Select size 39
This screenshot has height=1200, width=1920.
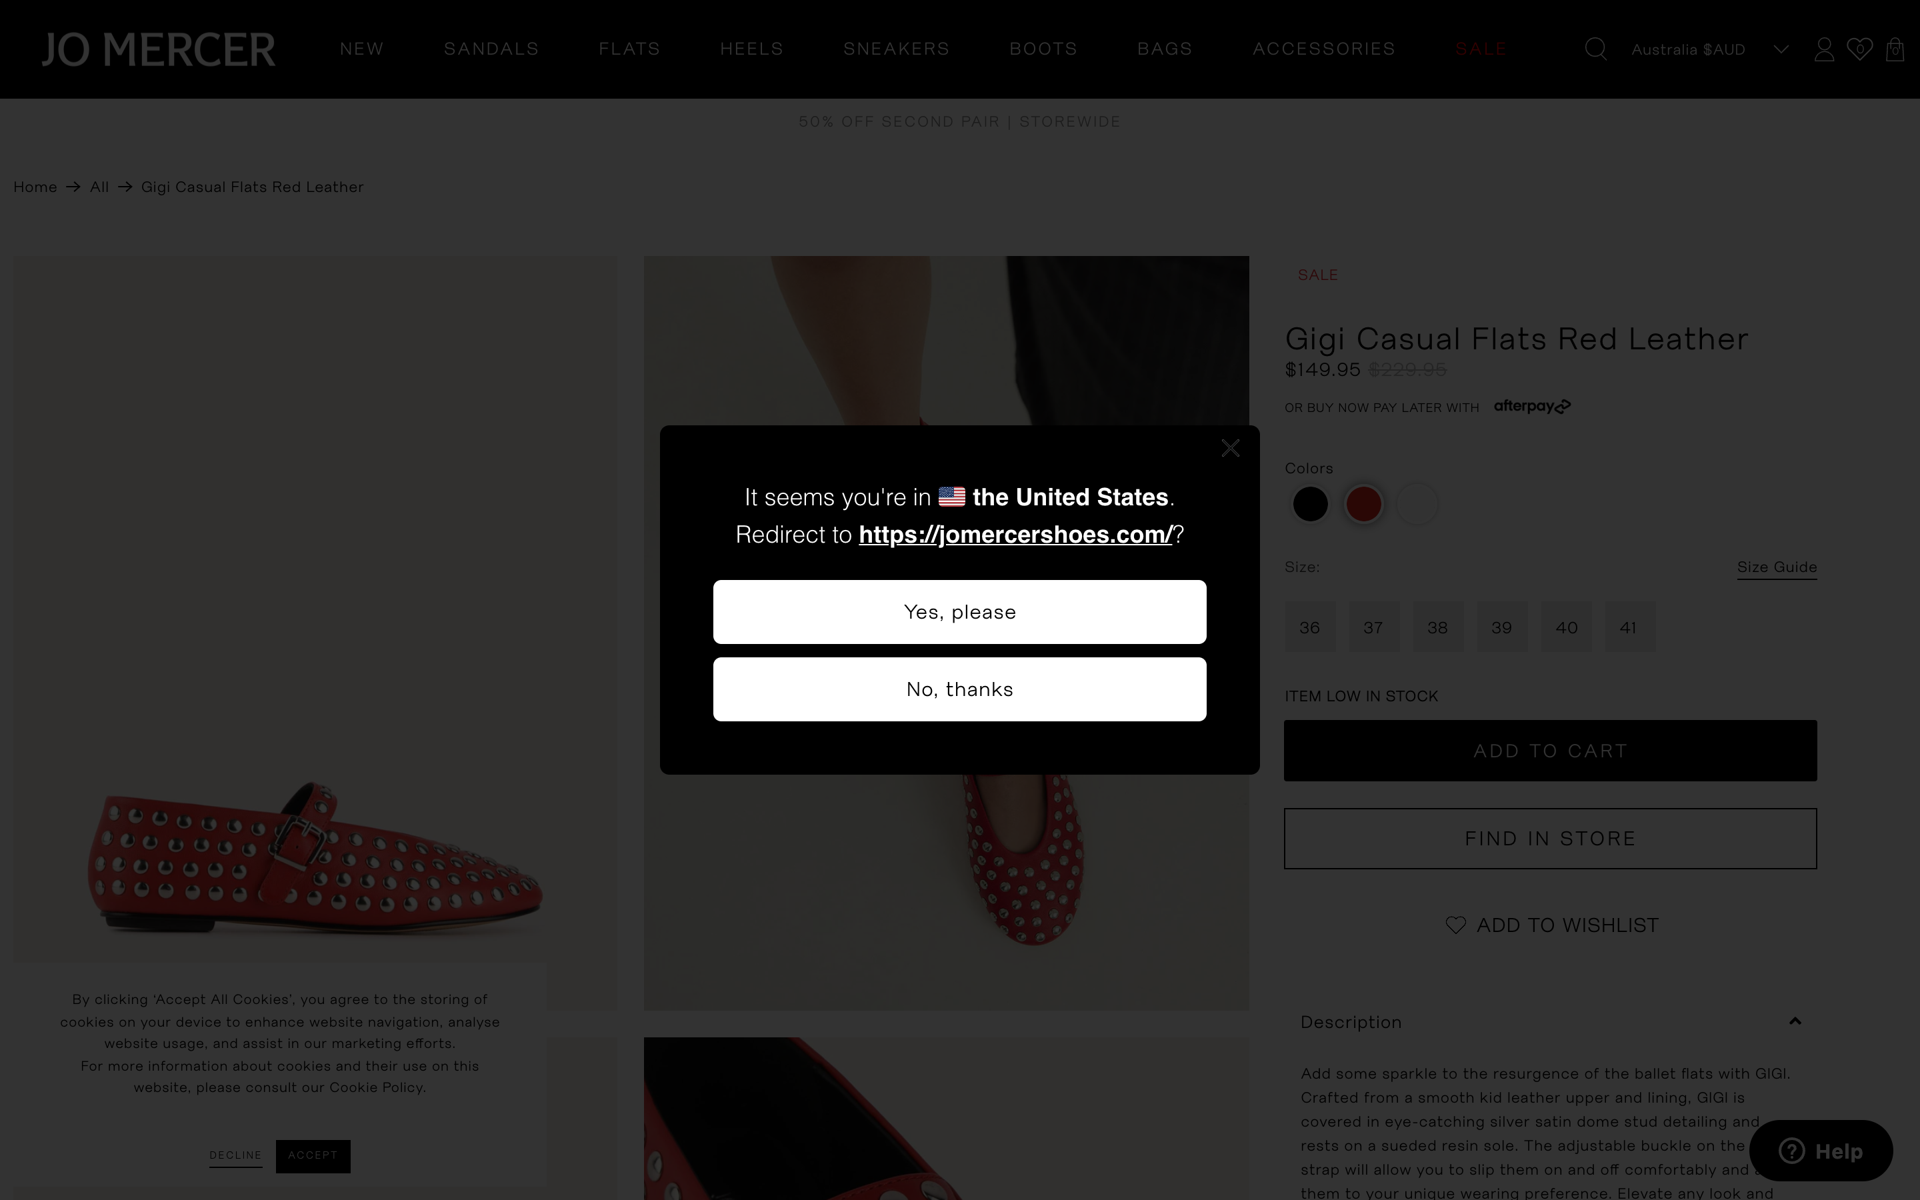pos(1501,627)
